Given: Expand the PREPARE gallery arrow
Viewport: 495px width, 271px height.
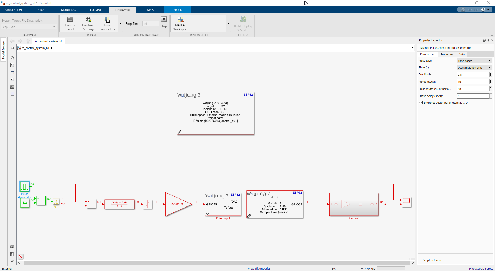Looking at the screenshot, I should click(x=120, y=23).
